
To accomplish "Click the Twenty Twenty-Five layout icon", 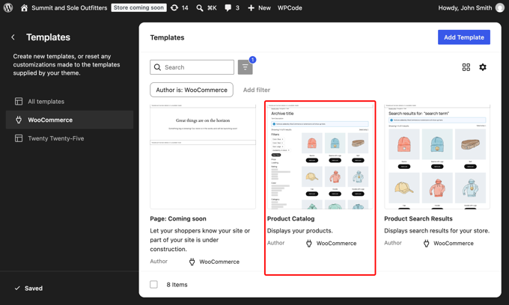I will click(x=19, y=138).
